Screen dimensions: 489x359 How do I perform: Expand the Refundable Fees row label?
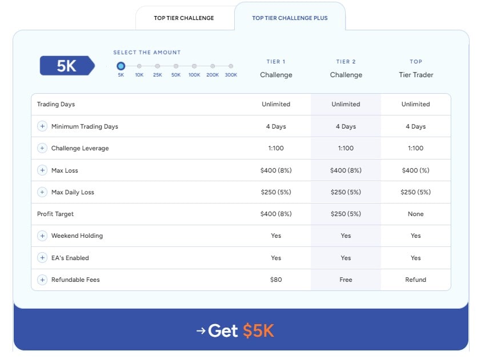[x=75, y=280]
